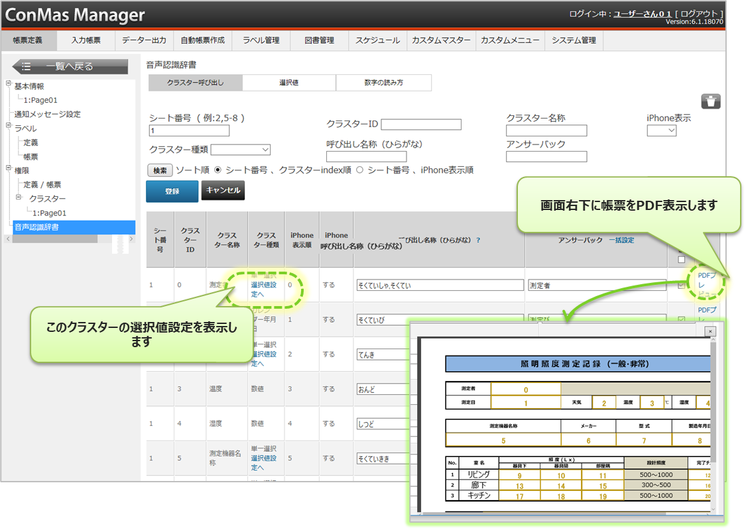
Task: Close the PDF preview popup
Action: (710, 331)
